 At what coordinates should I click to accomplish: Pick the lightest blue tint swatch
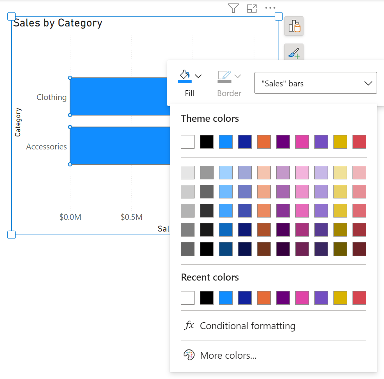point(226,172)
